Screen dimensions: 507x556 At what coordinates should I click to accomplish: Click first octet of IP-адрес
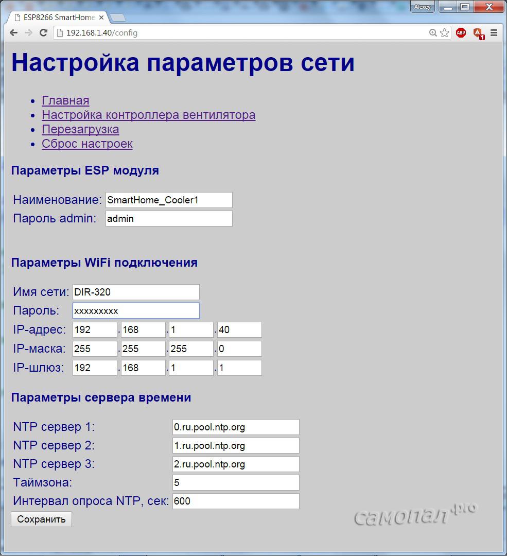(95, 330)
